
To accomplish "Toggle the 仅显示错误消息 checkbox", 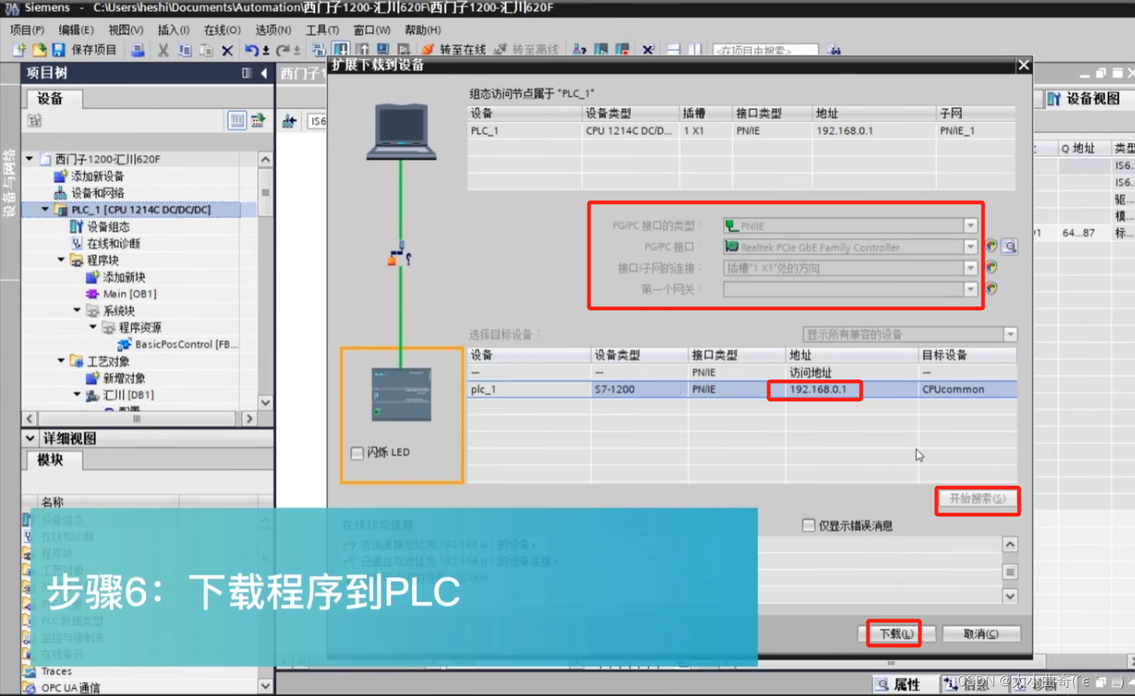I will click(x=809, y=525).
